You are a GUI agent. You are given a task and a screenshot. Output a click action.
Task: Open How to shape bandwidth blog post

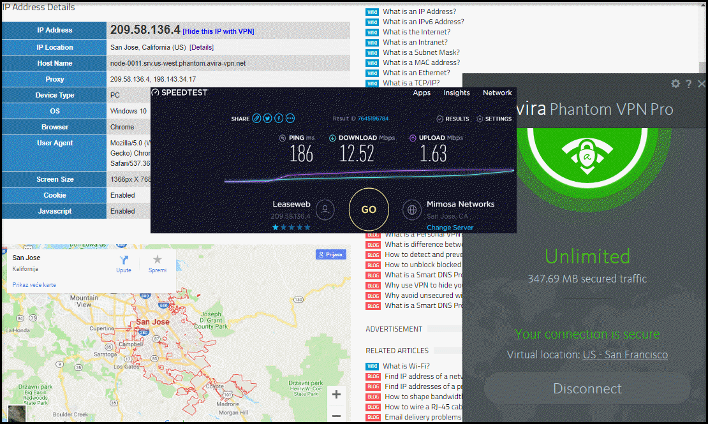pos(424,397)
